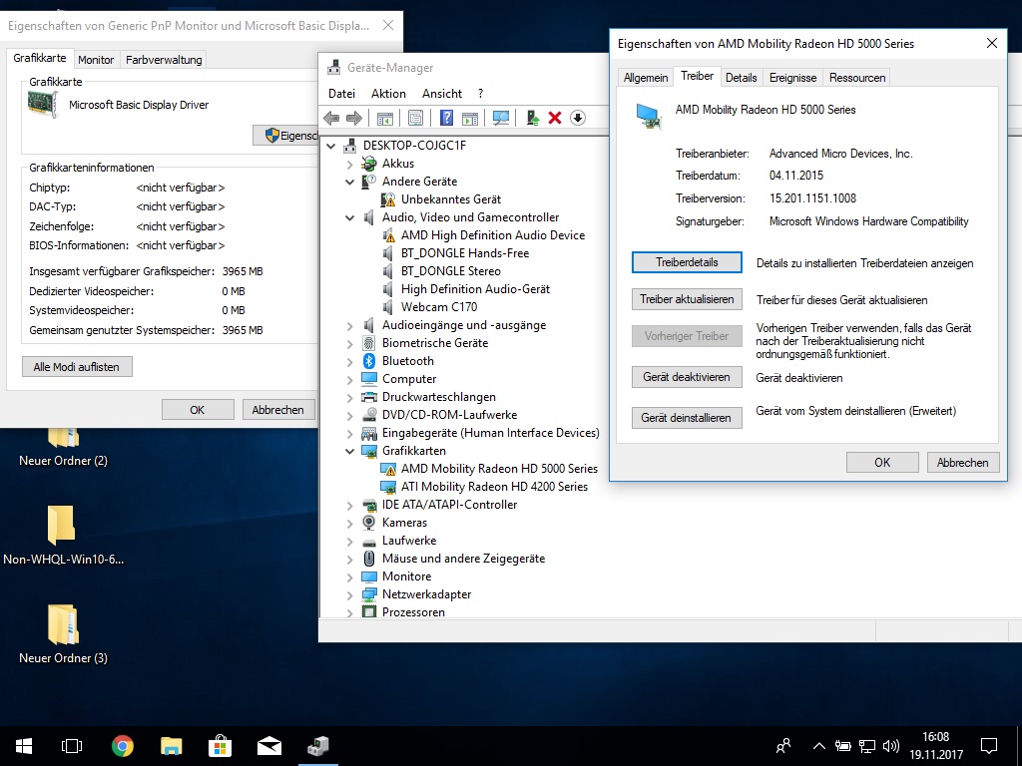Click the Gerät deaktivieren button
Viewport: 1022px width, 766px height.
click(687, 377)
